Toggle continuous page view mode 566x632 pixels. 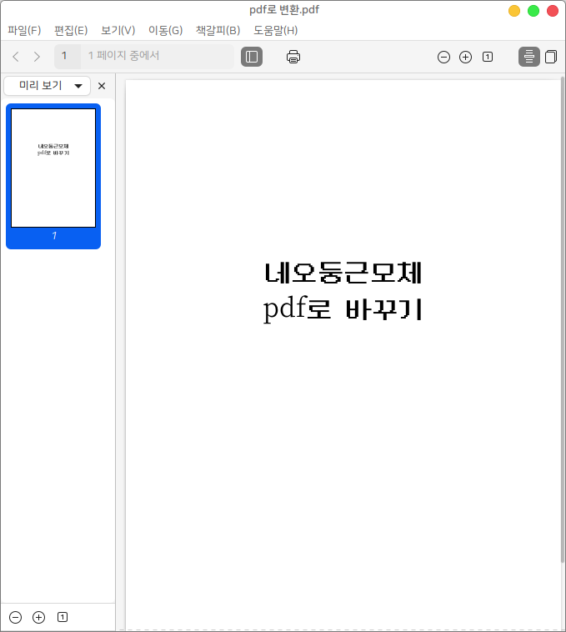pyautogui.click(x=528, y=57)
